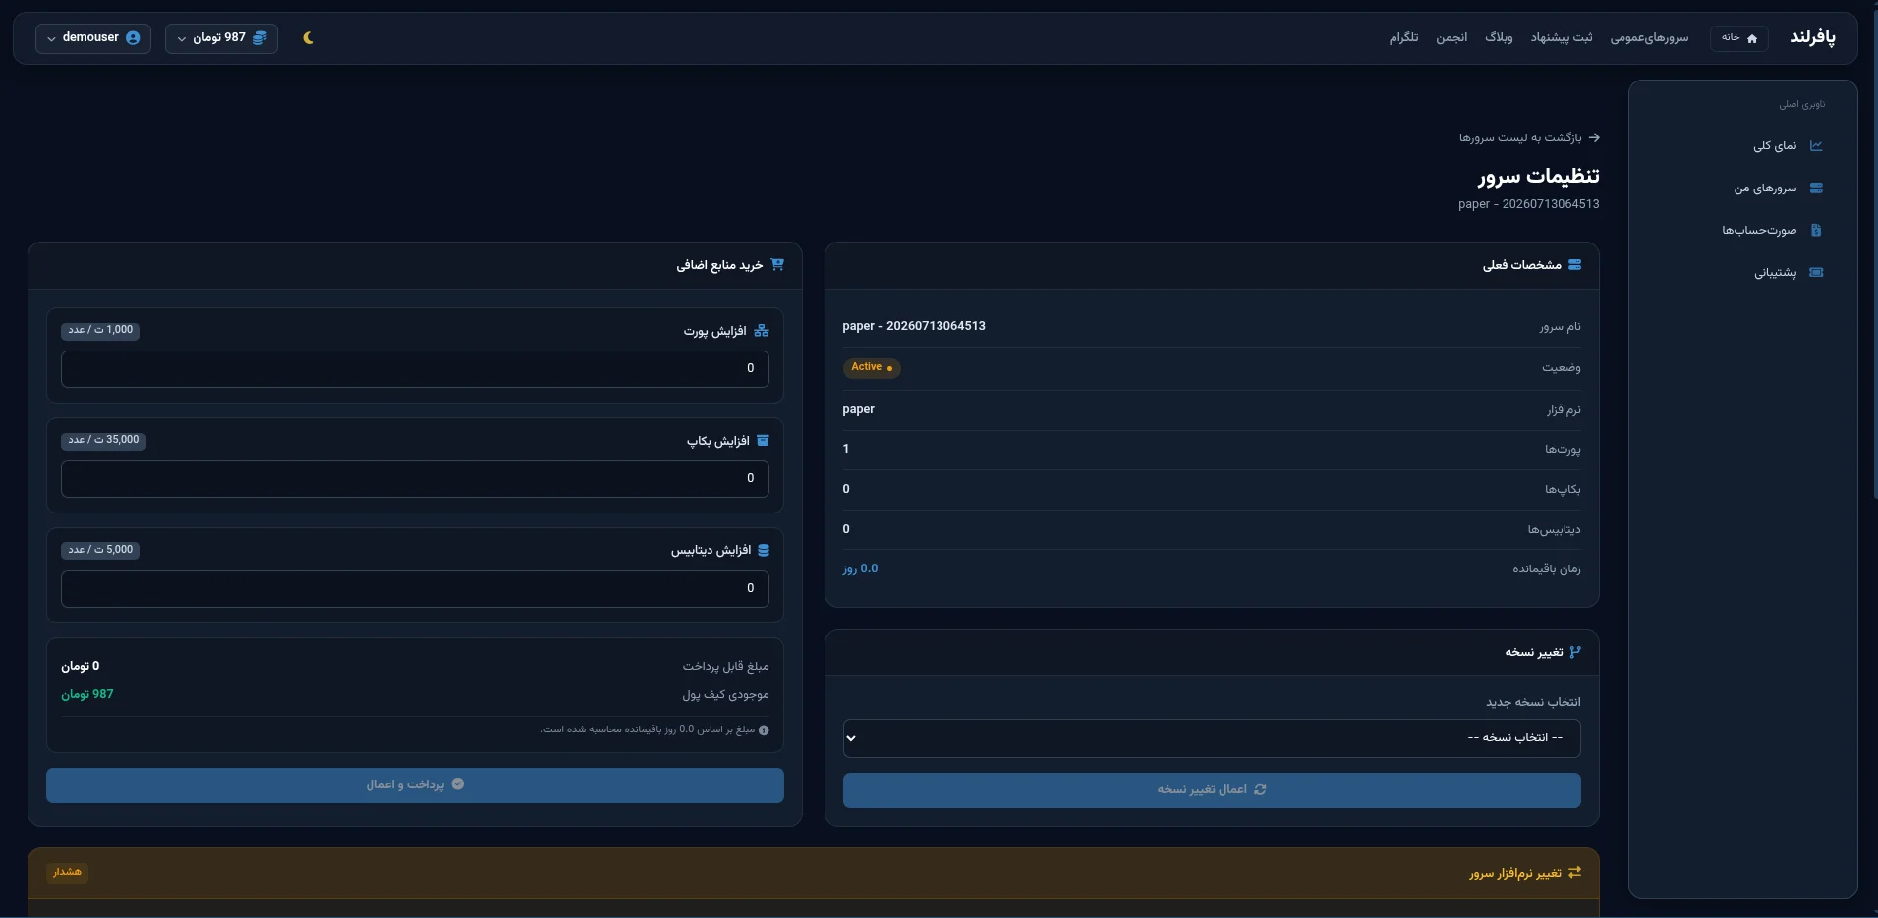Click the 0 تومان payable amount

(x=80, y=667)
